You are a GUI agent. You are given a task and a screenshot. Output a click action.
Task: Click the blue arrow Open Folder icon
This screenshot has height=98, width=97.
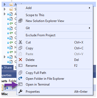click(x=20, y=78)
